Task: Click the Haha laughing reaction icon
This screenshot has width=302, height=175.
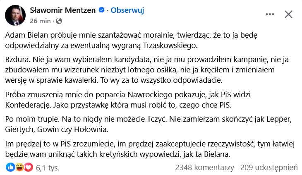Action: (x=19, y=168)
